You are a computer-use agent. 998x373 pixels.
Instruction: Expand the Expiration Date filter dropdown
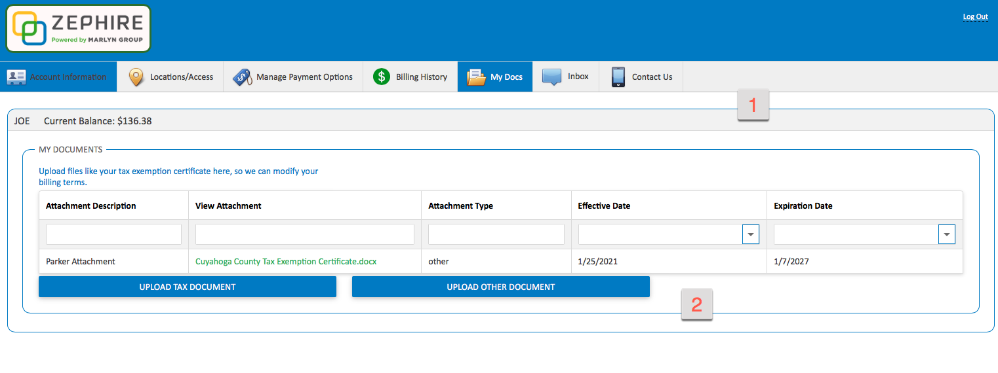(x=946, y=234)
